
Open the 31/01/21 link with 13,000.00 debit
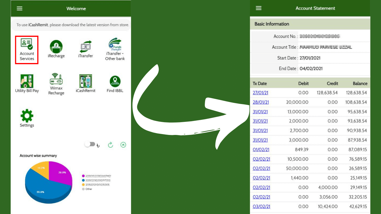coord(260,112)
